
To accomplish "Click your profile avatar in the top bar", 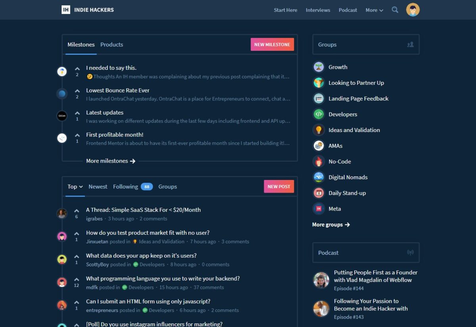I will pos(413,10).
